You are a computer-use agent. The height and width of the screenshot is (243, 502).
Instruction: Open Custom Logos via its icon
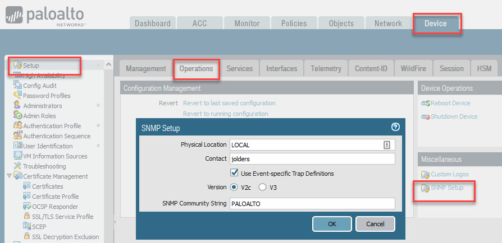pos(426,175)
